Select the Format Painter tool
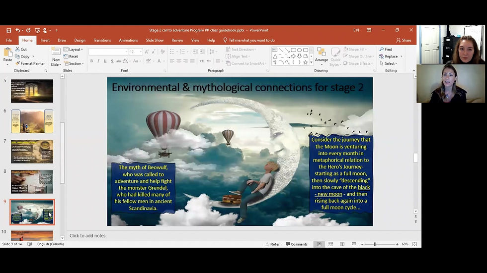 [30, 63]
